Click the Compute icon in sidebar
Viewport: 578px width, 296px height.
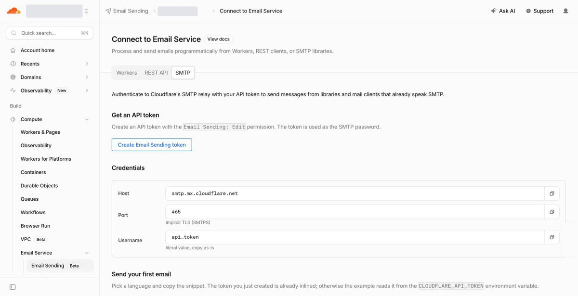[13, 119]
